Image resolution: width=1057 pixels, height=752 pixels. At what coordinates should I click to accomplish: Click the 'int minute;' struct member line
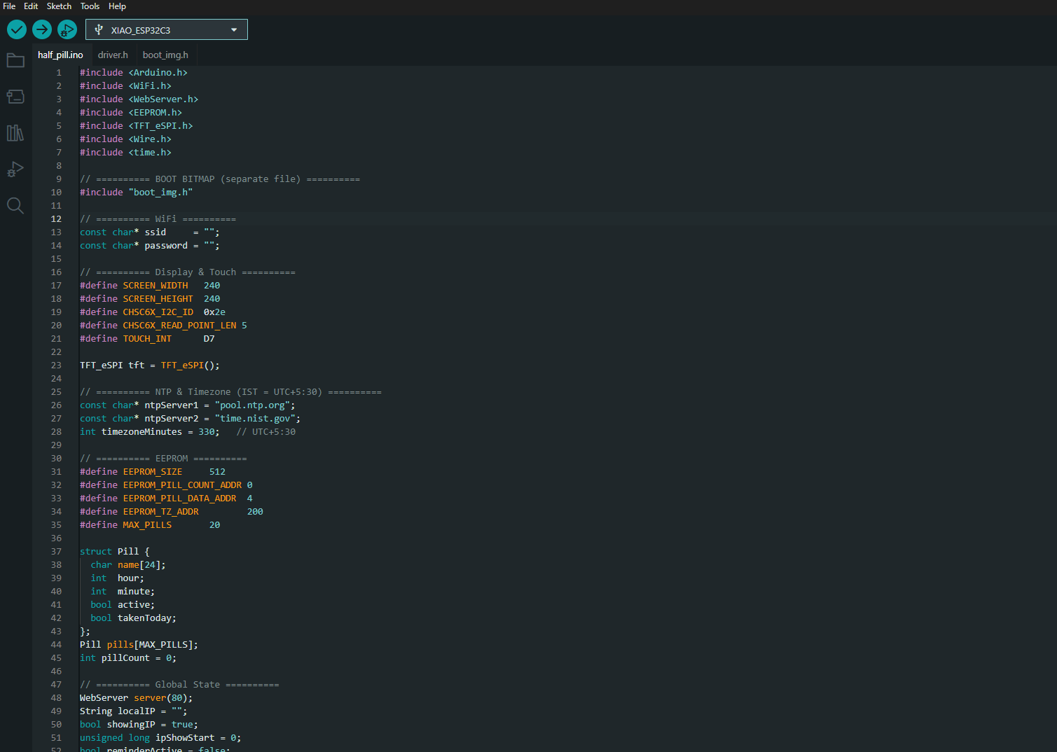pyautogui.click(x=123, y=592)
